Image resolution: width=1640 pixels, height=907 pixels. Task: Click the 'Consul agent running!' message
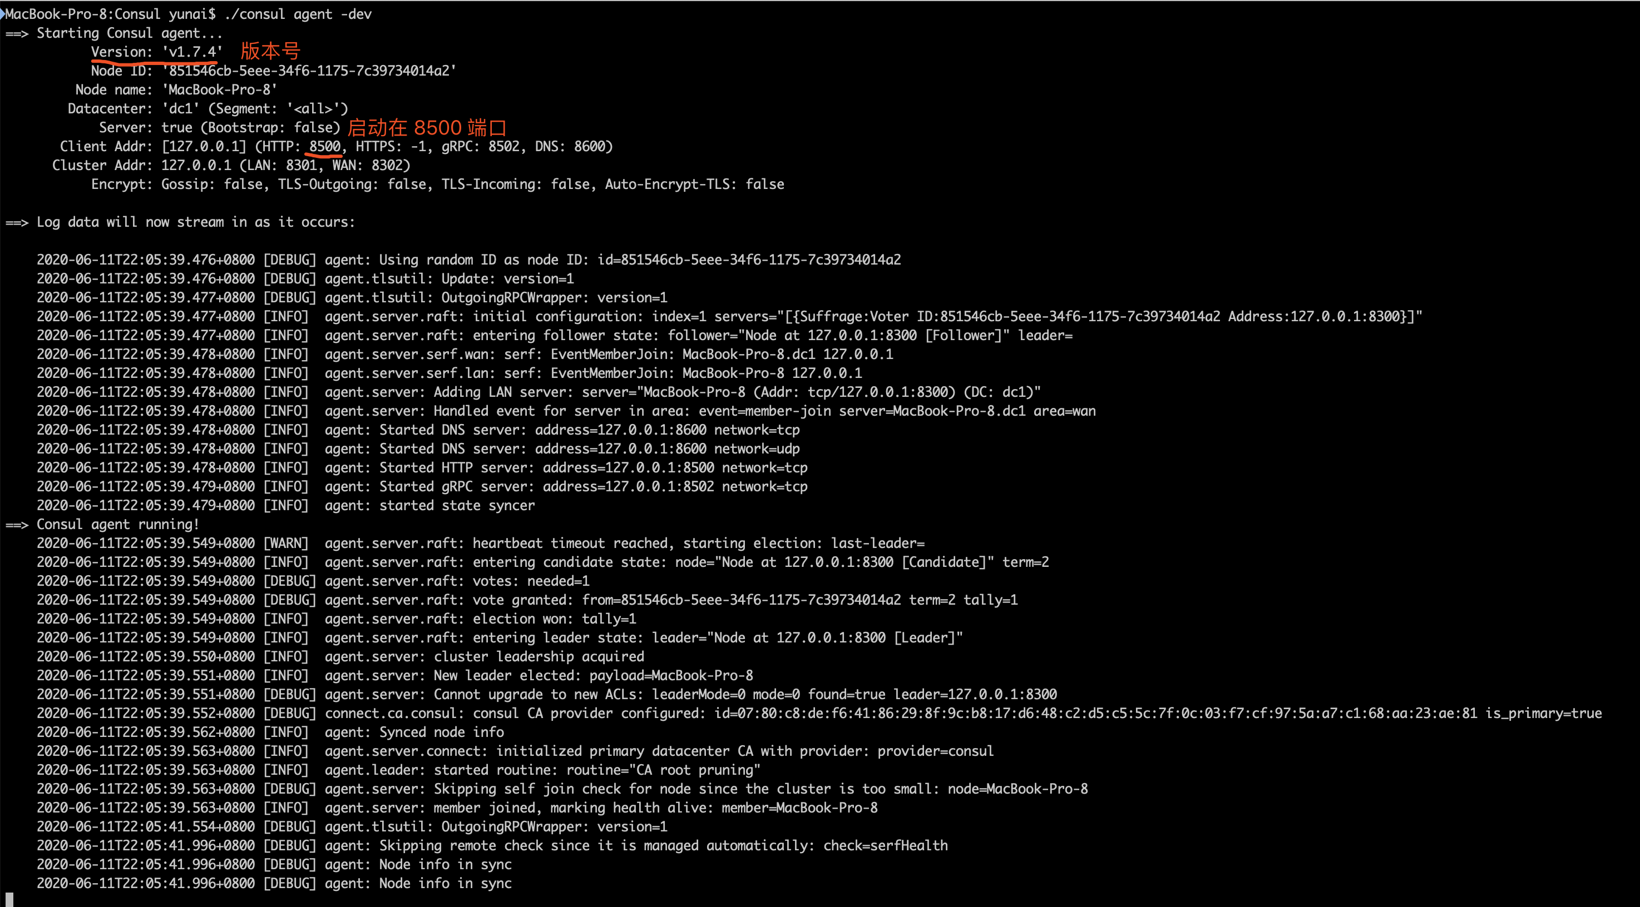[117, 525]
